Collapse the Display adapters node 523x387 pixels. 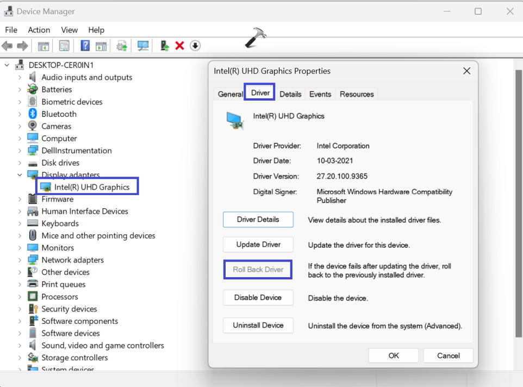[x=20, y=174]
